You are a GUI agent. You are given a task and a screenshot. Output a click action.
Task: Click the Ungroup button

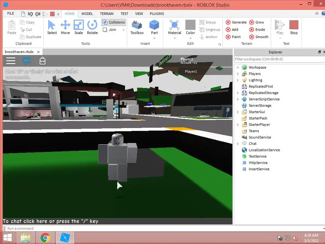210,30
